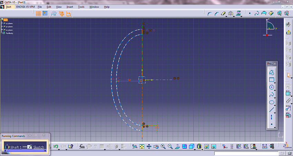Screen dimensions: 293x156
Task: Select zx plane in the tree
Action: [9, 30]
